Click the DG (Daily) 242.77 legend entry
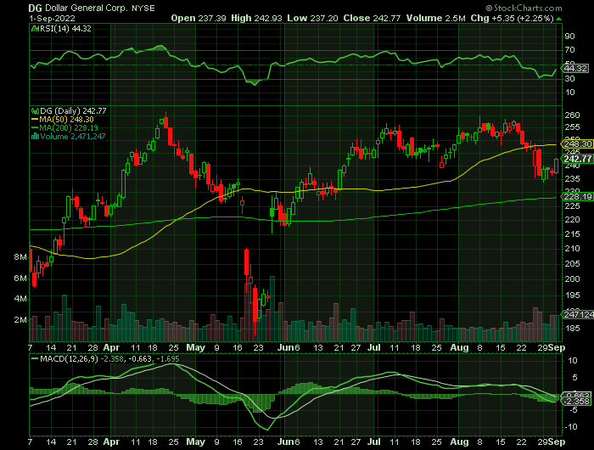The height and width of the screenshot is (450, 594). 74,110
